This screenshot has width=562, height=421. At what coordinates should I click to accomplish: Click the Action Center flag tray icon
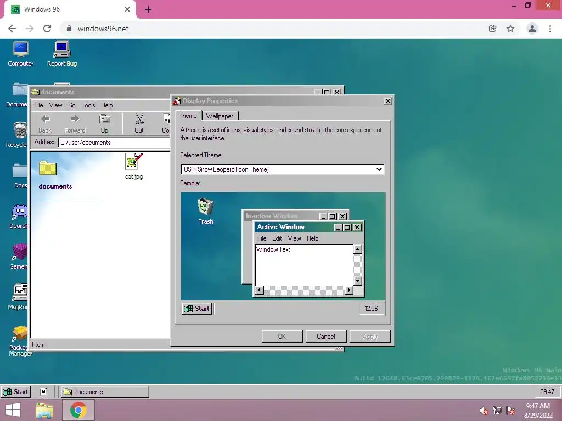(510, 411)
